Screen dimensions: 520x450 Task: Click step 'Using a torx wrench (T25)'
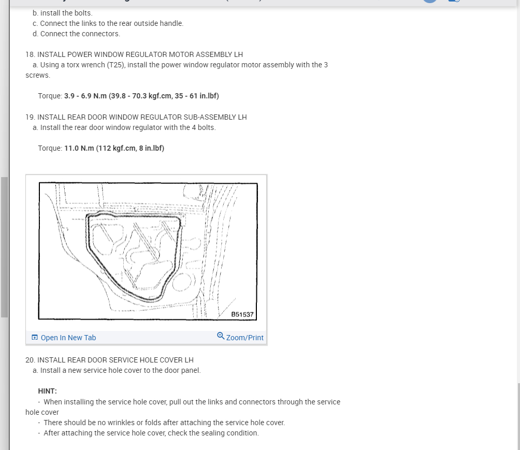point(177,70)
